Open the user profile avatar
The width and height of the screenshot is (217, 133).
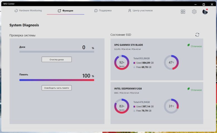(205, 11)
